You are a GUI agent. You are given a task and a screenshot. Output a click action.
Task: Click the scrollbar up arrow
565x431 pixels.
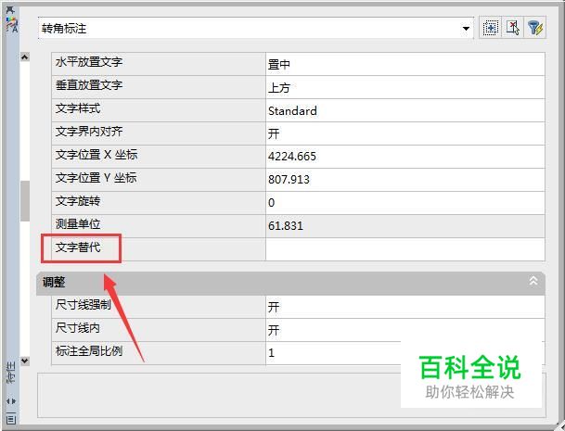24,57
